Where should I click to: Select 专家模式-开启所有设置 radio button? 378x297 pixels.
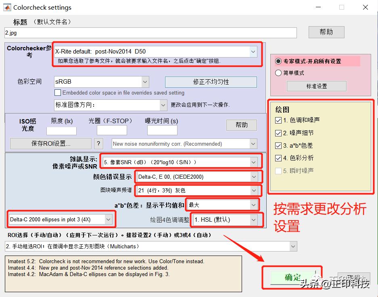pos(278,61)
